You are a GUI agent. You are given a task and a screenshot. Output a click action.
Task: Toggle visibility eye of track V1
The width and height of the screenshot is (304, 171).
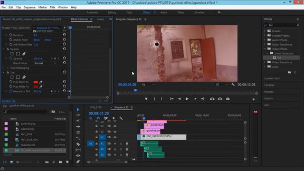[x=115, y=137]
